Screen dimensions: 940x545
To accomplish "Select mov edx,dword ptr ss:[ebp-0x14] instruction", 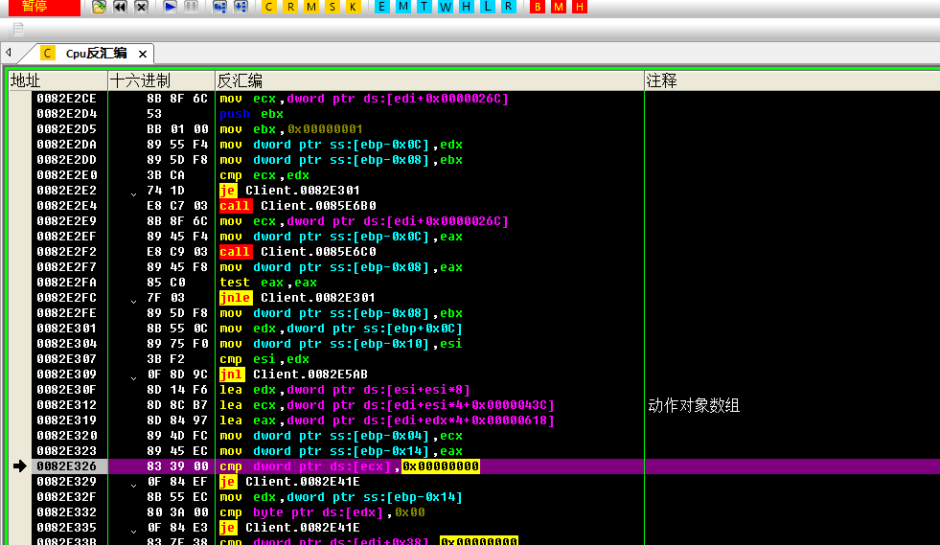I will 340,497.
